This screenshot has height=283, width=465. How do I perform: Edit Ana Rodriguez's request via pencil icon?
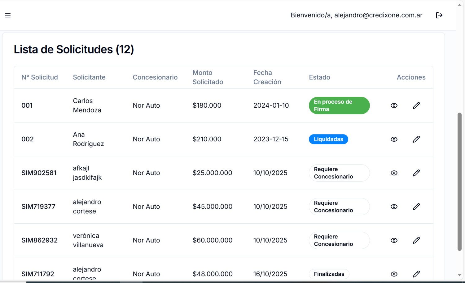(x=416, y=139)
